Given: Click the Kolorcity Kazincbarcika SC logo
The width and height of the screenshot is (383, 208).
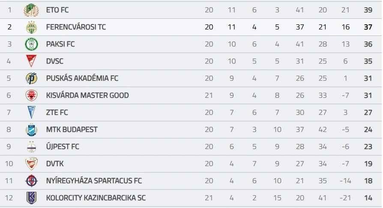Looking at the screenshot, I should [31, 198].
